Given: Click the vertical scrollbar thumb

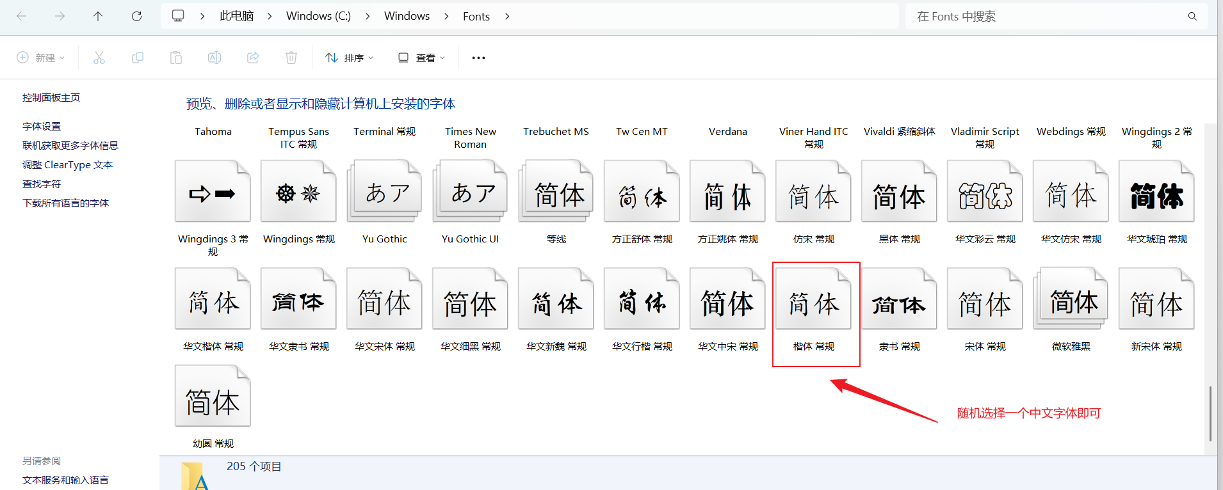Looking at the screenshot, I should coord(1210,413).
